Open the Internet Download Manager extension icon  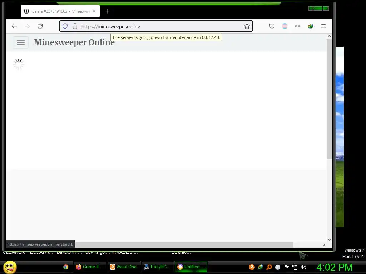311,26
